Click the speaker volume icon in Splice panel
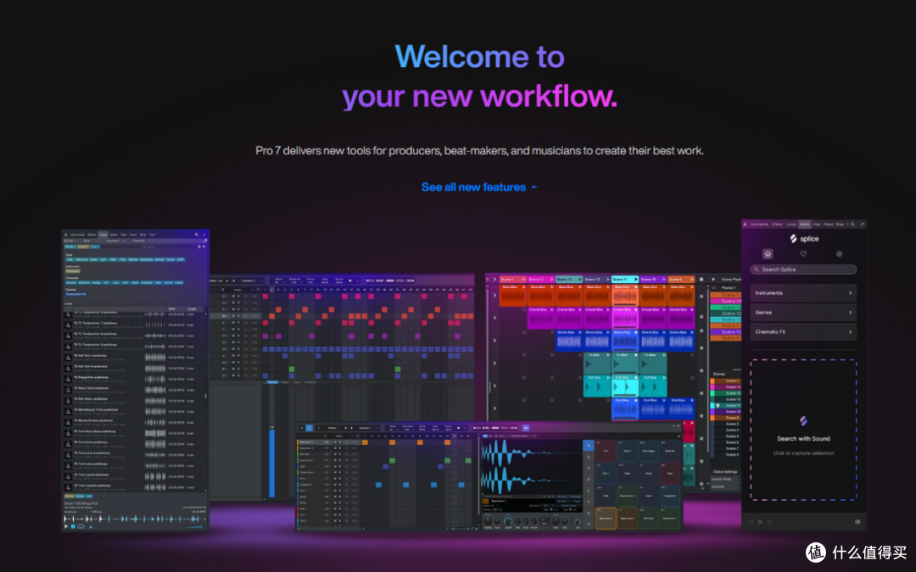The image size is (916, 572). click(x=857, y=522)
